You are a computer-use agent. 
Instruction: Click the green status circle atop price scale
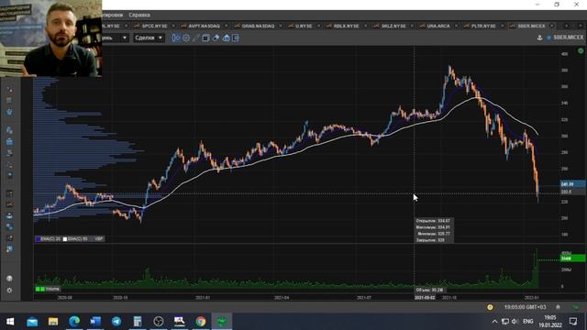pos(581,50)
